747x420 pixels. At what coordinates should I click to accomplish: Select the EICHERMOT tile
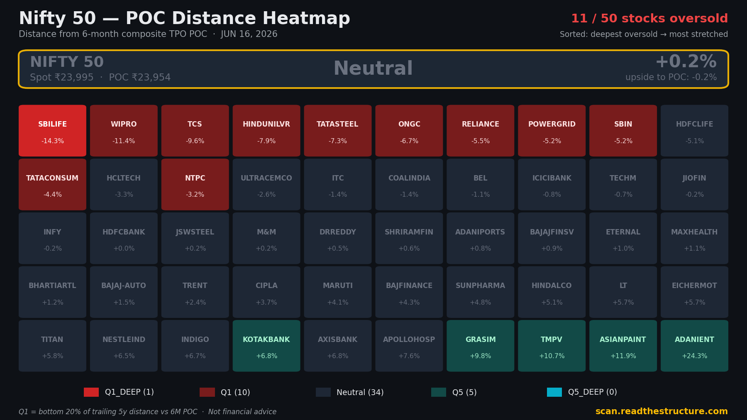click(695, 292)
